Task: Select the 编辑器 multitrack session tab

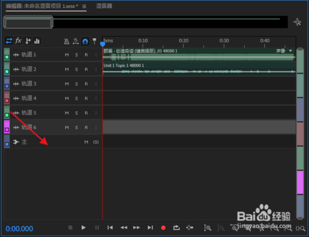Action: [42, 6]
